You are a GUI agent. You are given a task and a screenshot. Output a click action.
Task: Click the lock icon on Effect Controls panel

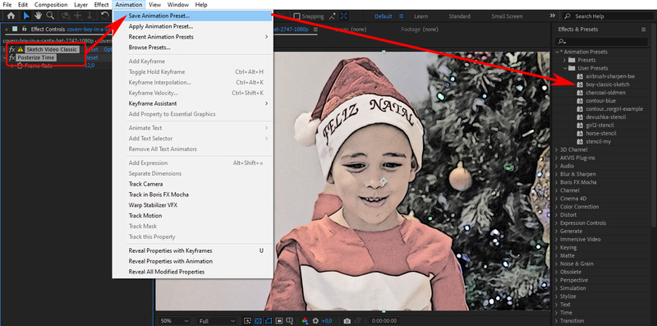24,29
